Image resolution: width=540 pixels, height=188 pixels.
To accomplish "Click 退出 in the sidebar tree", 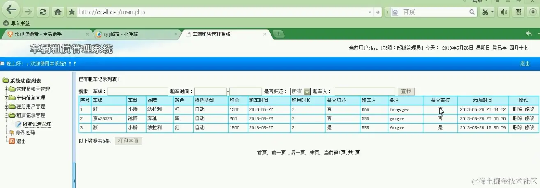I will coord(21,141).
